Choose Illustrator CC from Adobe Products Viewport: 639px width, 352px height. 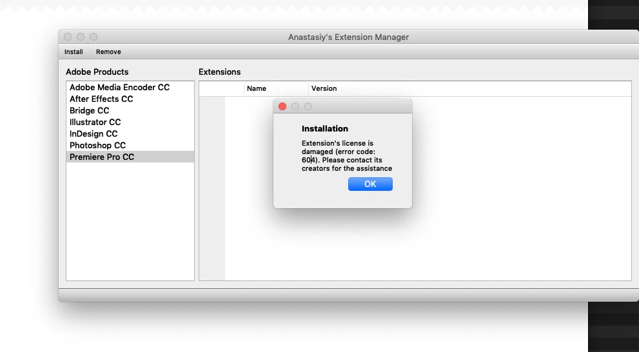point(130,122)
